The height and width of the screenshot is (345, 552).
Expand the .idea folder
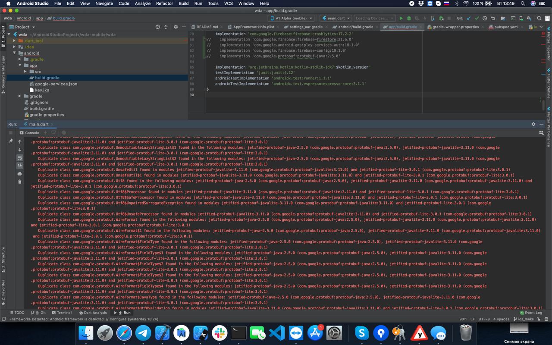(15, 47)
